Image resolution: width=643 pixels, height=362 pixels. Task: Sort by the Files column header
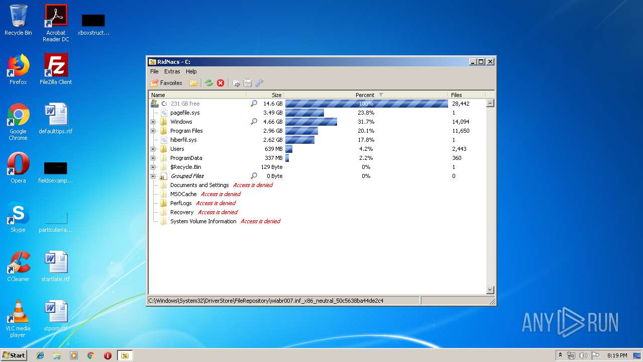click(467, 95)
